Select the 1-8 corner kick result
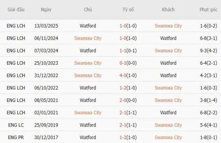This screenshot has width=221, height=143. click(203, 137)
